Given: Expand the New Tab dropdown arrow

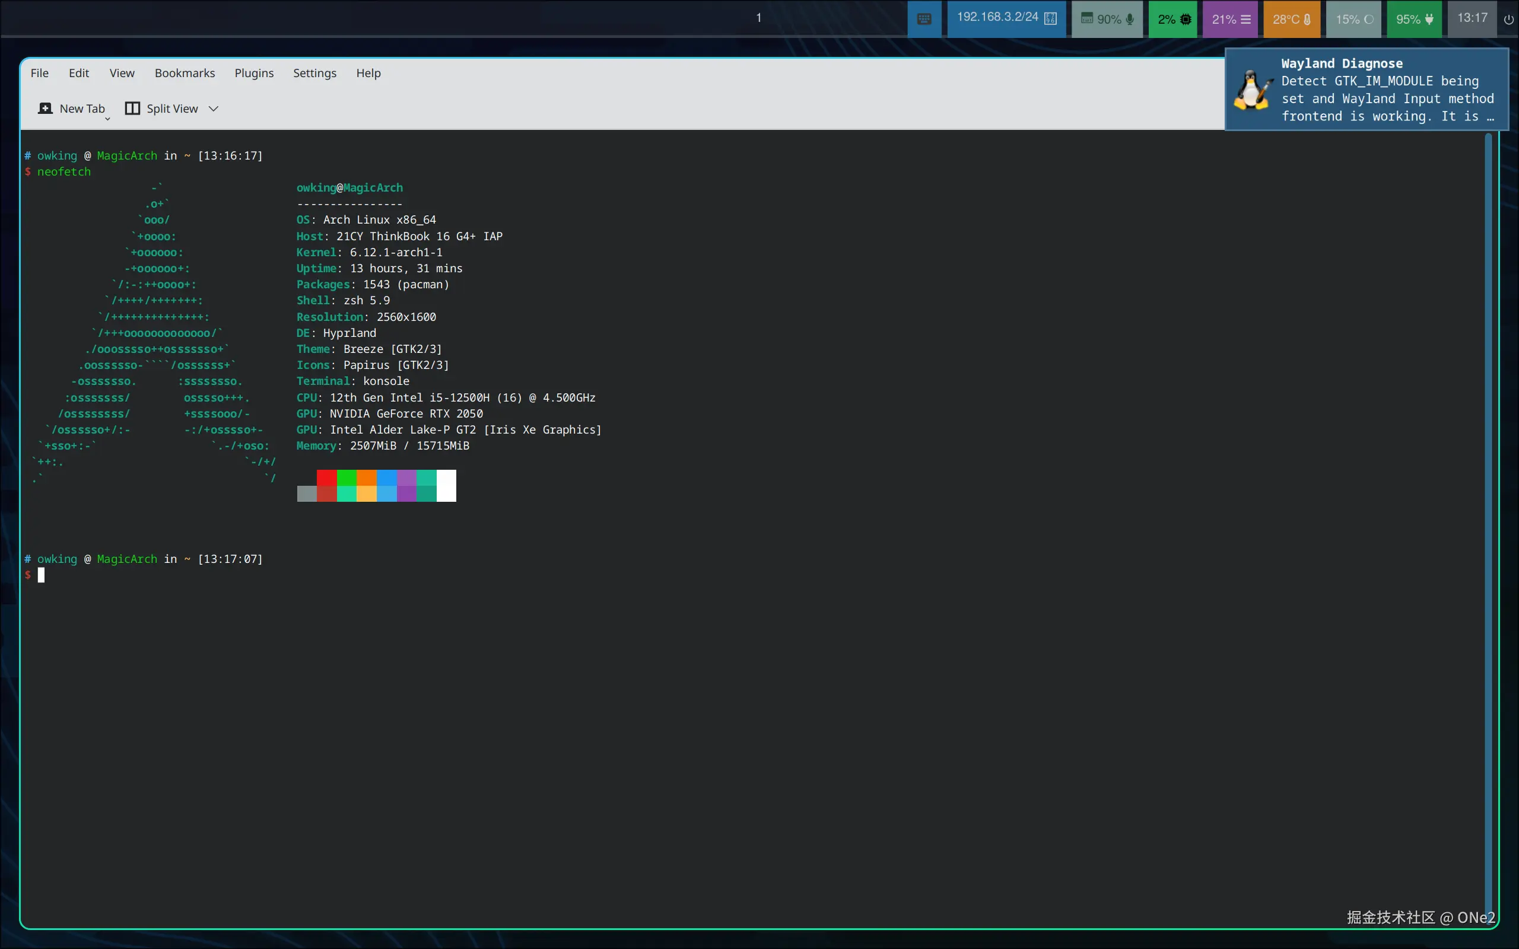Looking at the screenshot, I should tap(107, 119).
